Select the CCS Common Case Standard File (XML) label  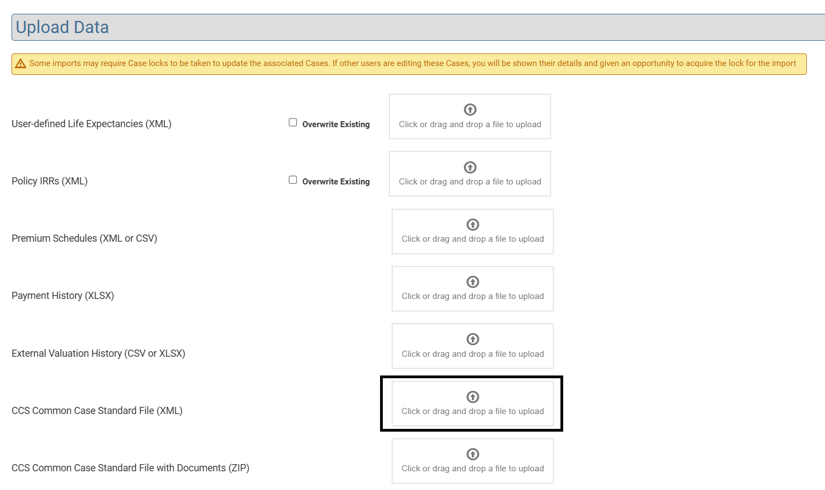[x=97, y=411]
